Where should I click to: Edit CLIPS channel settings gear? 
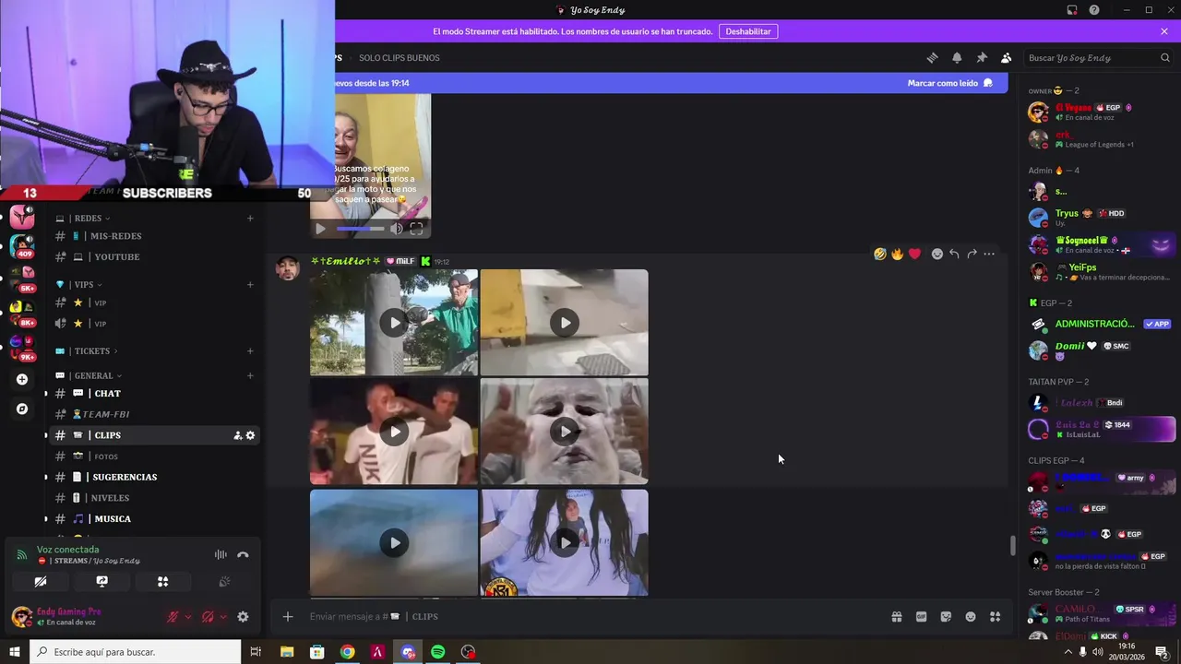pos(250,435)
